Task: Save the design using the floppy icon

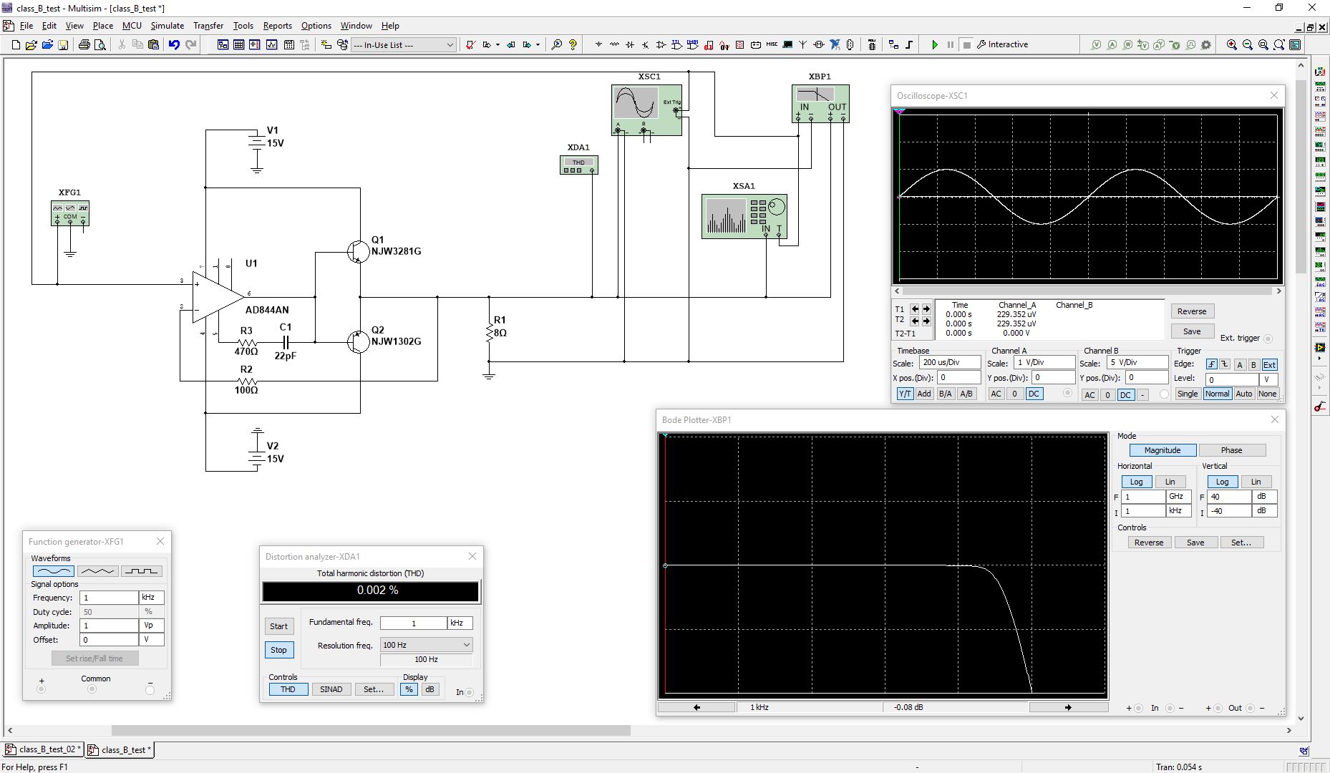Action: point(63,44)
